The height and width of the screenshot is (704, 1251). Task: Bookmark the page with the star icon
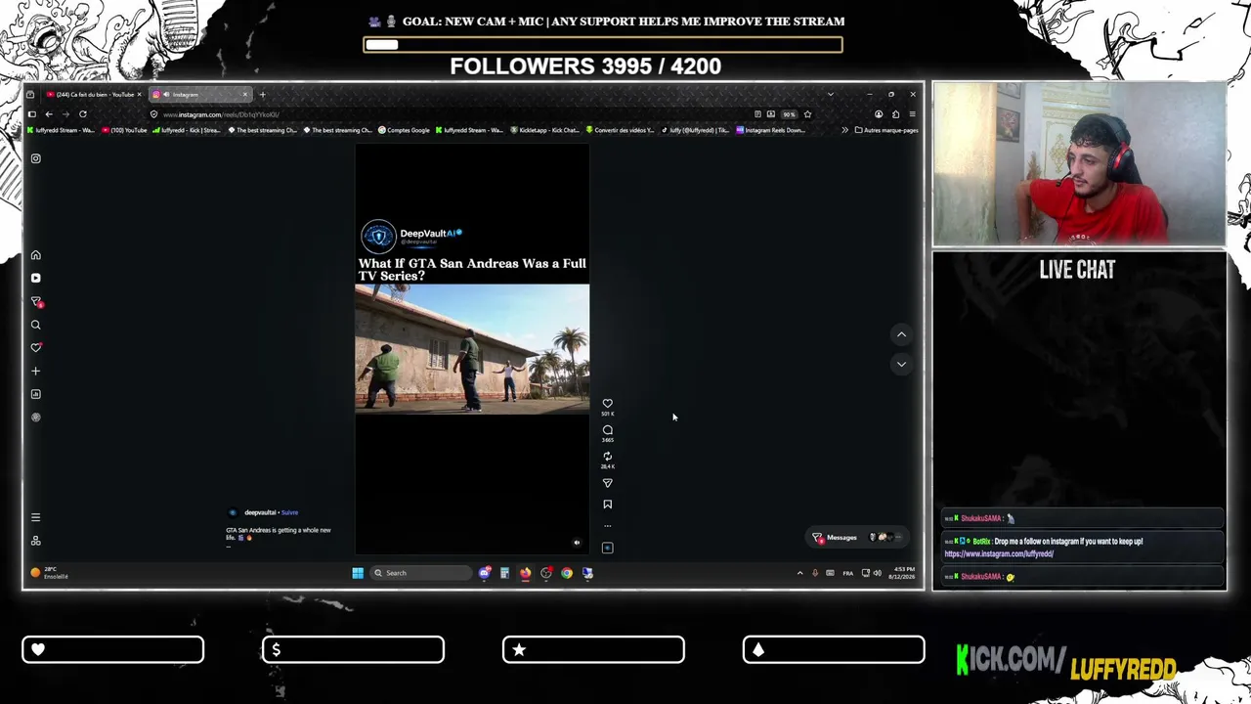pos(807,114)
